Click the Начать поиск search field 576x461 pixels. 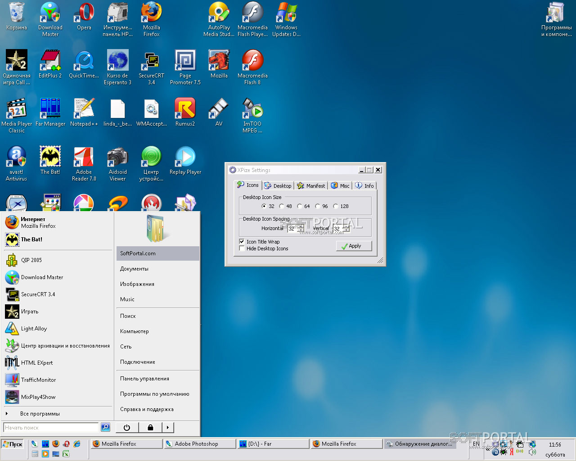pos(51,428)
